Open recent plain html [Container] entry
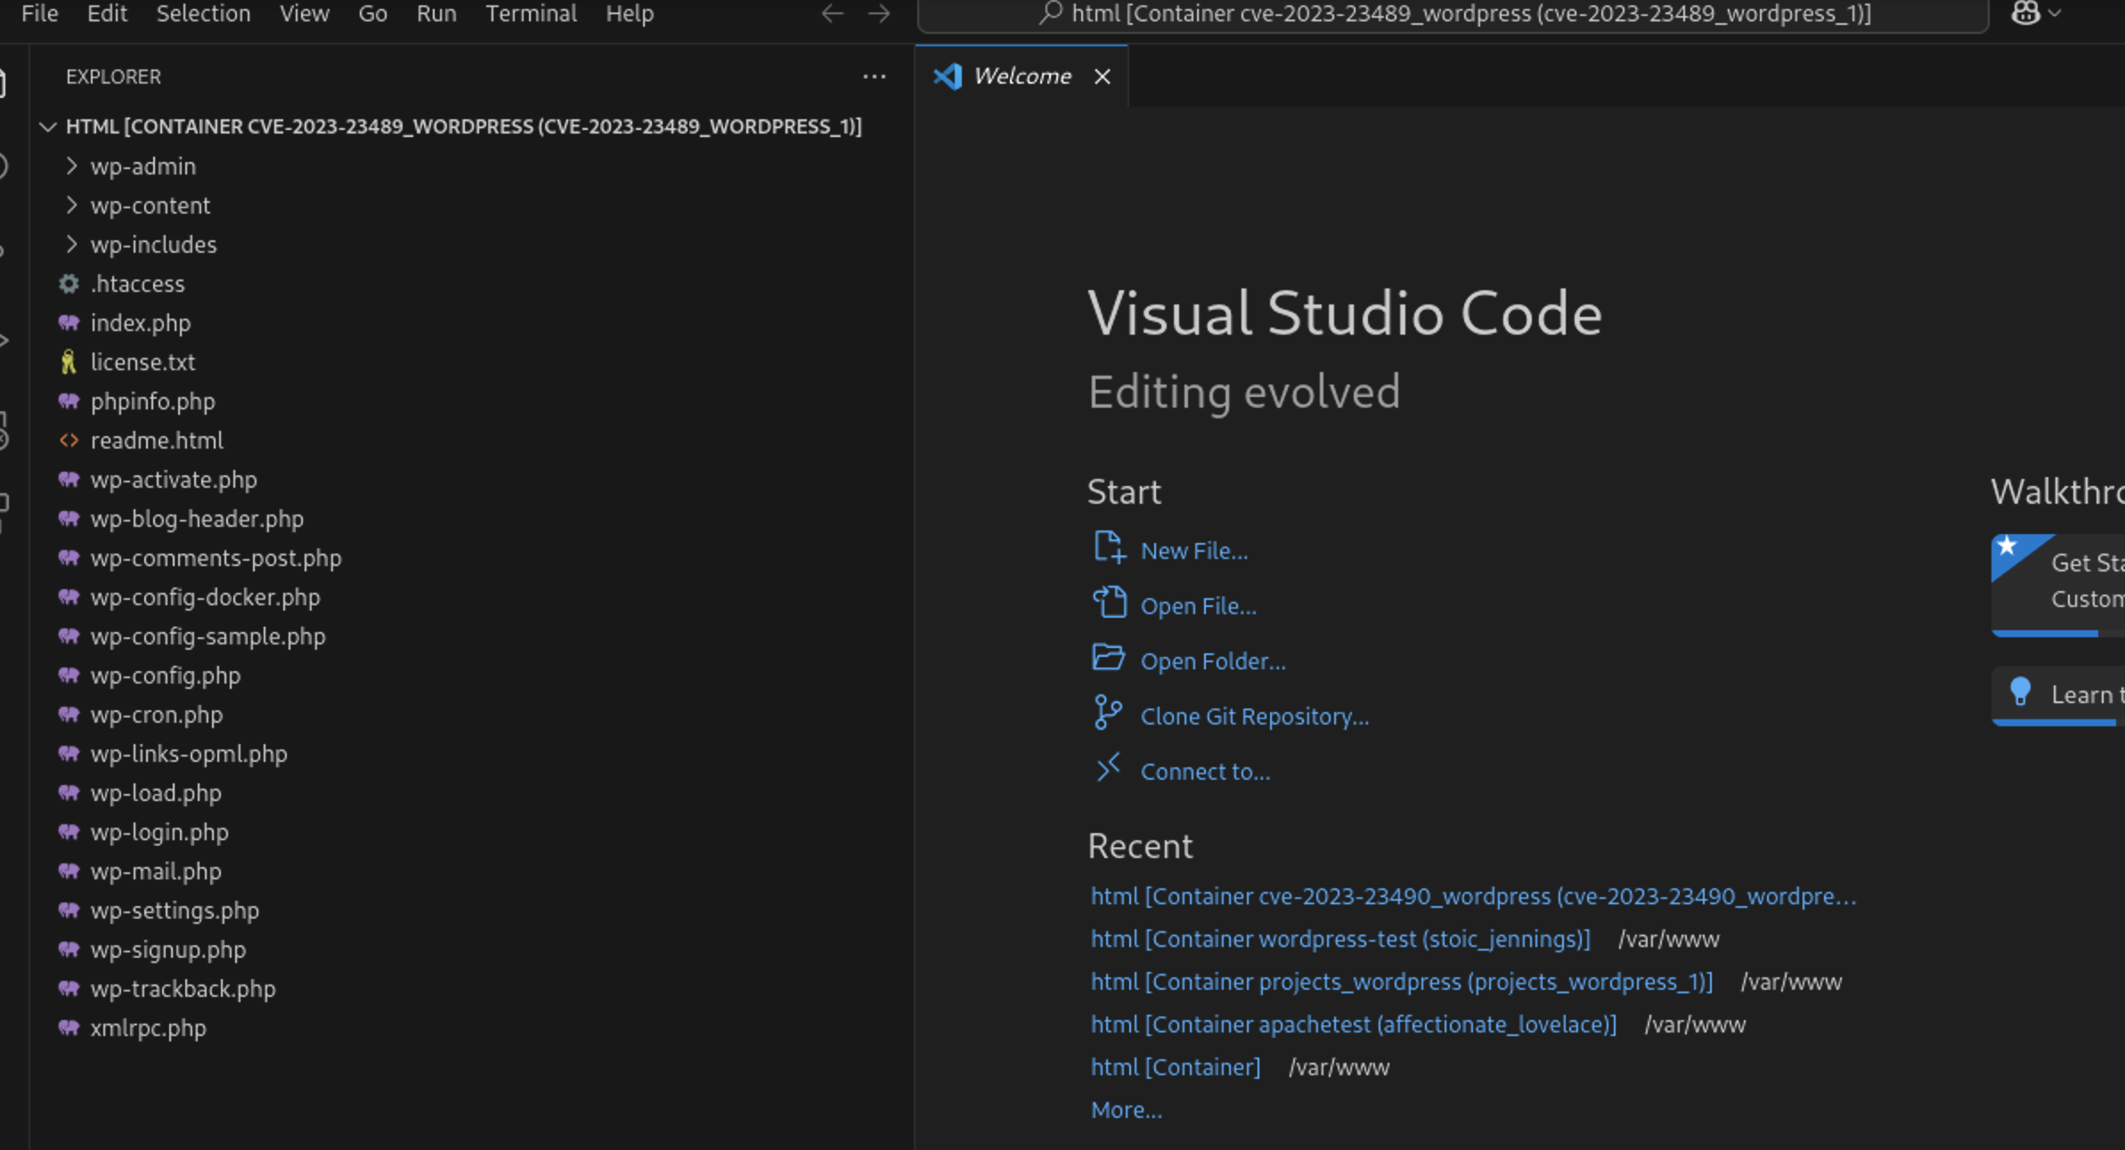 click(x=1176, y=1067)
